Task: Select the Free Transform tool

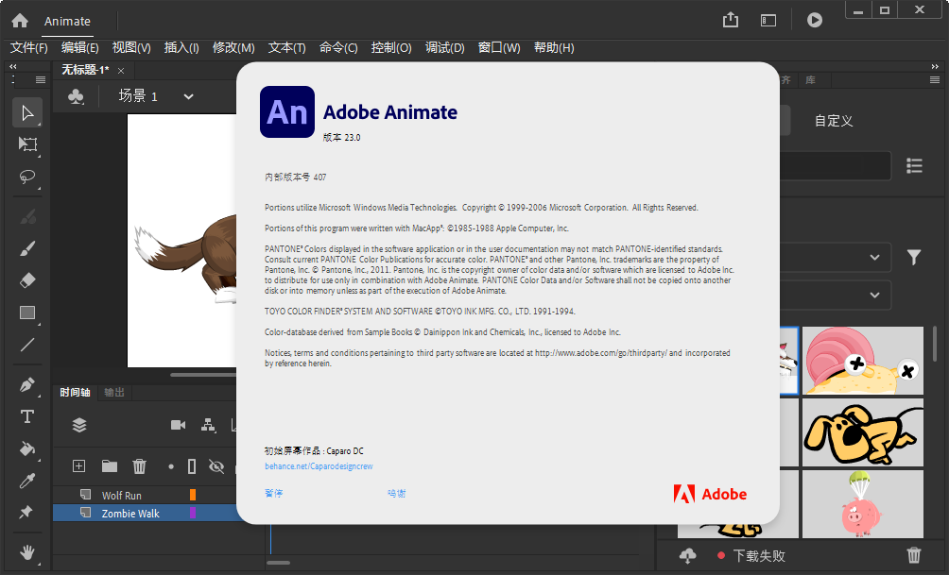Action: coord(26,144)
